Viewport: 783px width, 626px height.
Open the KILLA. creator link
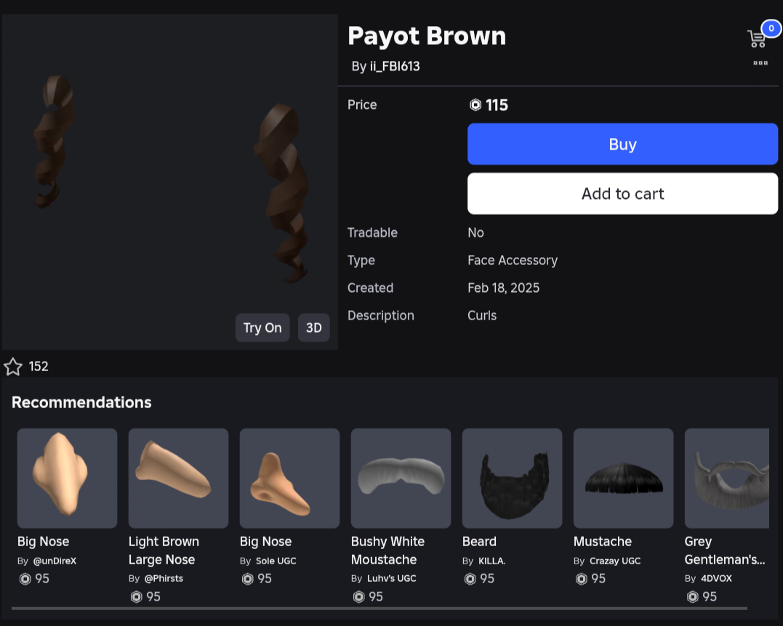491,561
